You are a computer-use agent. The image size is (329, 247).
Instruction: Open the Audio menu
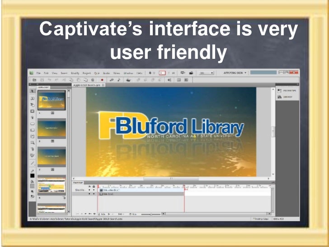click(106, 73)
